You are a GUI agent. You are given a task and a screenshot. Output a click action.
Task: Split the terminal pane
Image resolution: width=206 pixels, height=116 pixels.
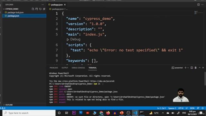point(192,68)
